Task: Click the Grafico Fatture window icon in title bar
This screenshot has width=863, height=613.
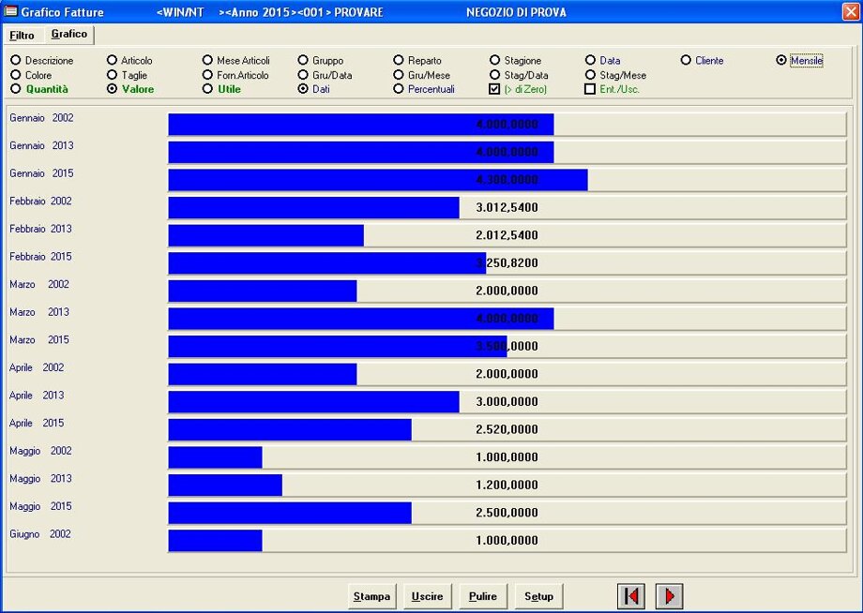Action: click(x=11, y=12)
